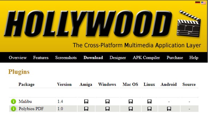Image resolution: width=208 pixels, height=130 pixels.
Task: Download Polybios PDF for Android
Action: [169, 109]
